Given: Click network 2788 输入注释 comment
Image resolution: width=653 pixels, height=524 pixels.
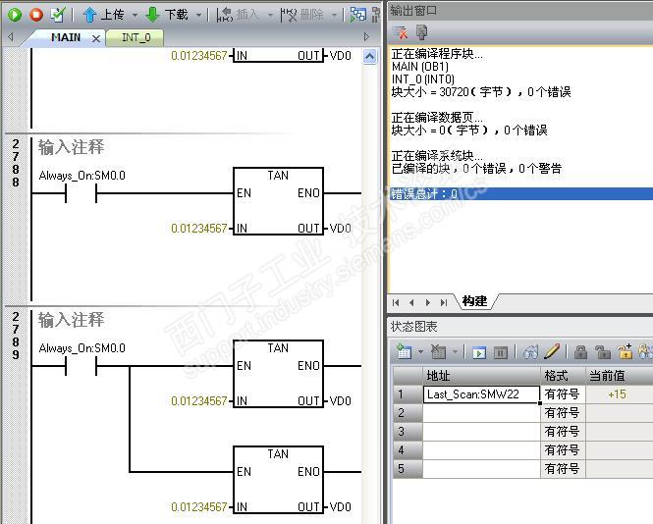Looking at the screenshot, I should pos(71,147).
